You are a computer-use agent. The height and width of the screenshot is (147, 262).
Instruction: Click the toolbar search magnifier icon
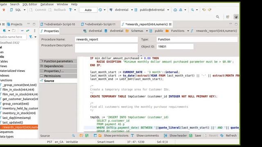[192, 10]
